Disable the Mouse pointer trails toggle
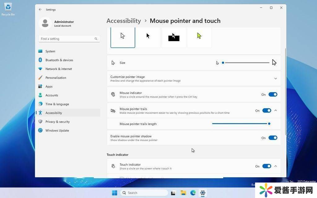The height and width of the screenshot is (198, 317). [267, 111]
